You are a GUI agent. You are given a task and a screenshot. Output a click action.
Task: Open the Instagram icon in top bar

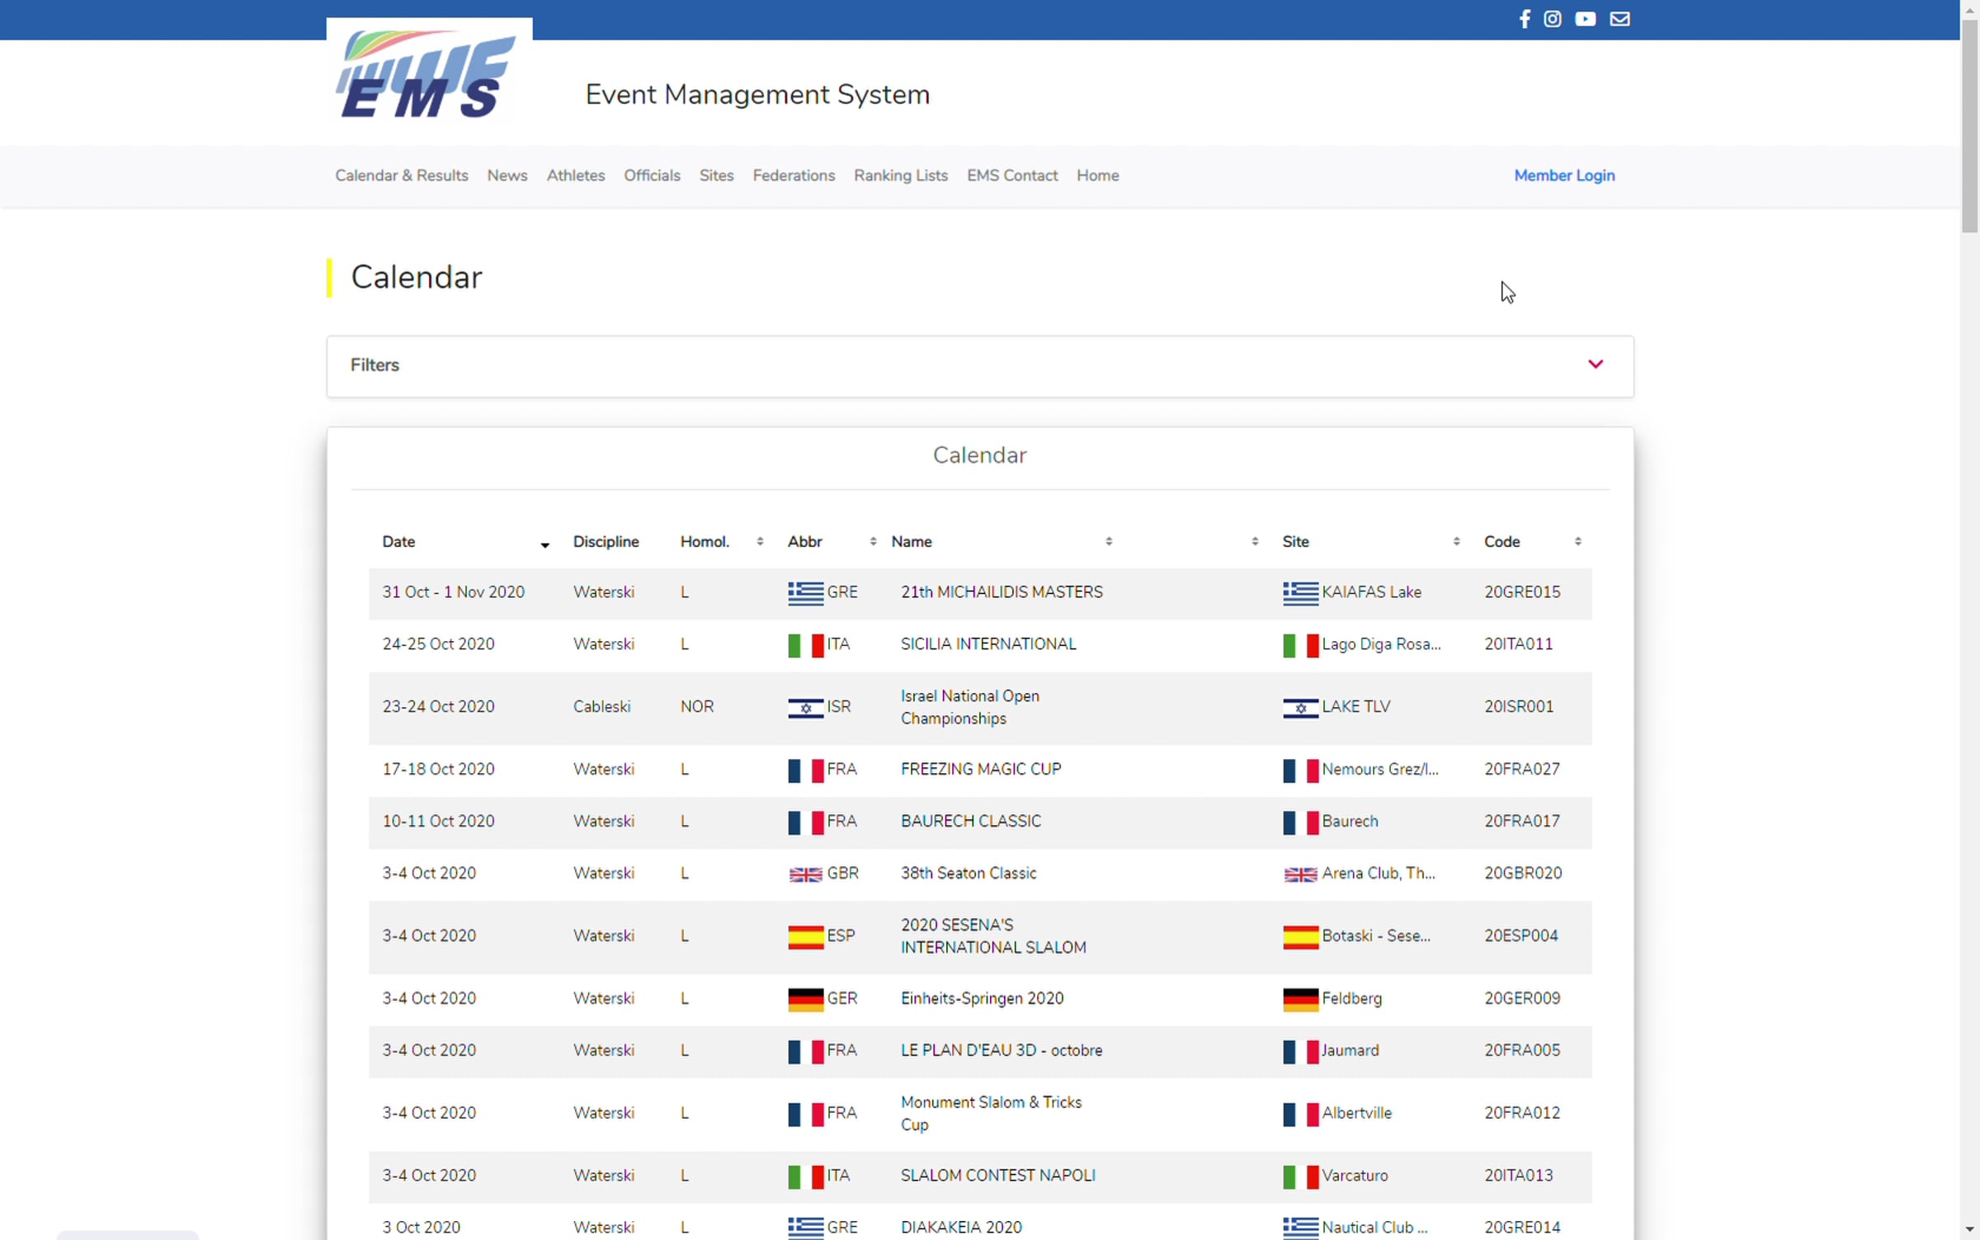point(1552,19)
